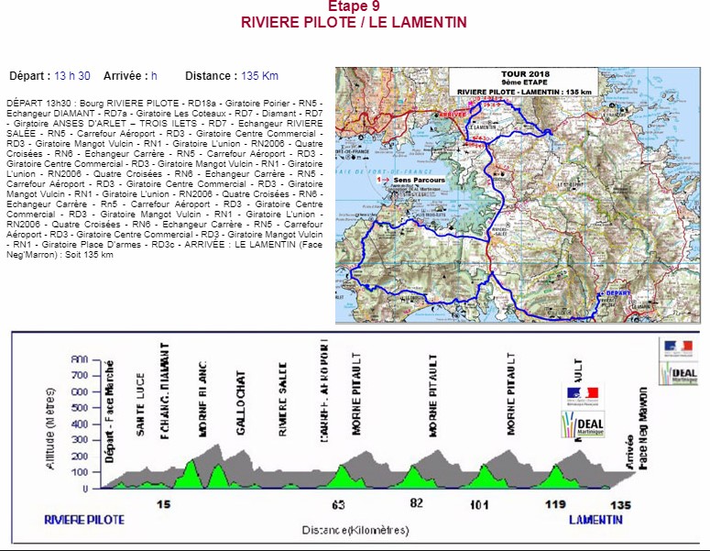Click the red "ARRIVEE" marker on the map
This screenshot has width=710, height=551.
point(452,115)
